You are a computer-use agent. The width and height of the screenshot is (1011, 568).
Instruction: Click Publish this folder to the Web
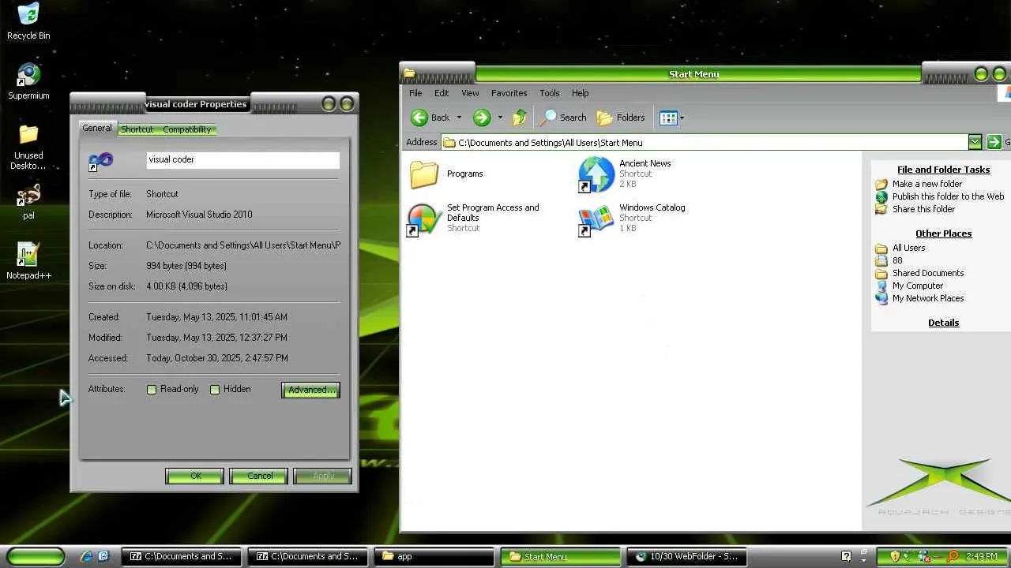[948, 196]
